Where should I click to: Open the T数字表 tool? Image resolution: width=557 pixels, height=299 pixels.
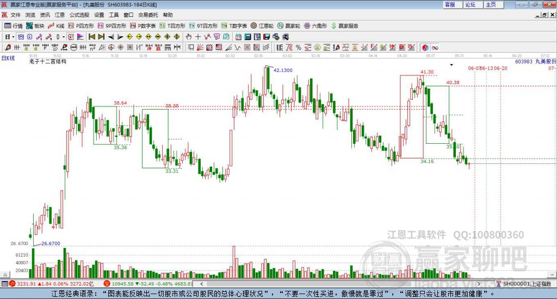234,26
